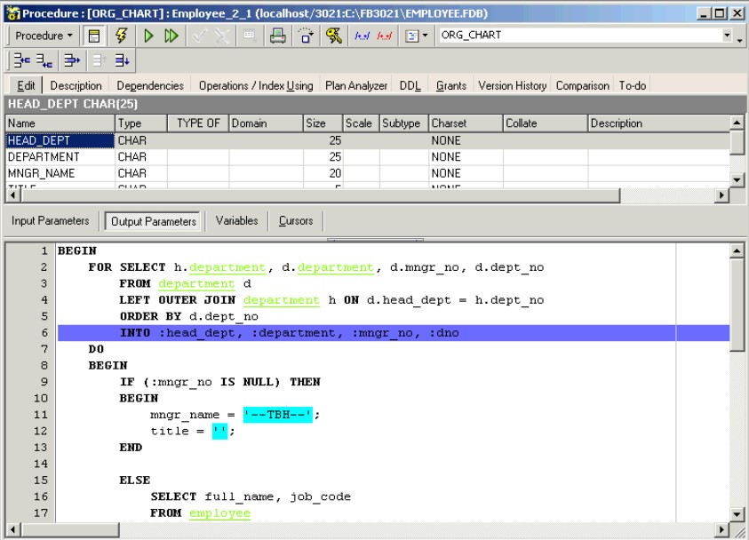
Task: Toggle the procedure editor mode icon
Action: coord(94,36)
